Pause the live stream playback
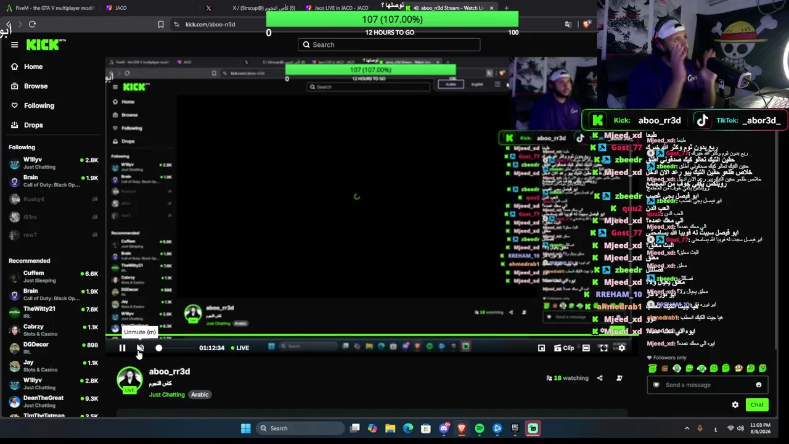The width and height of the screenshot is (789, 444). coord(122,348)
